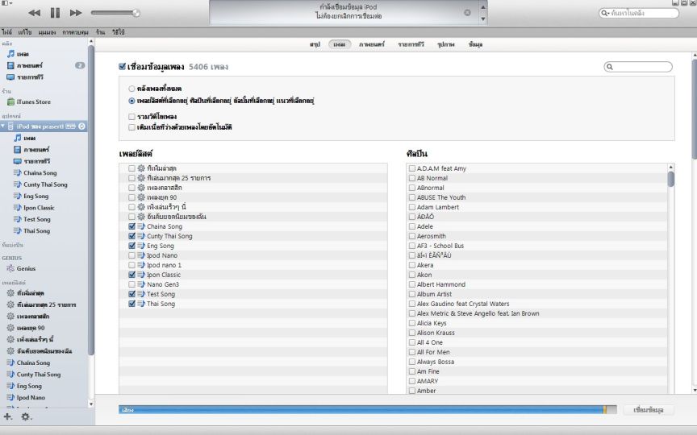
Task: Check the Ipod Nano playlist checkbox
Action: click(131, 255)
